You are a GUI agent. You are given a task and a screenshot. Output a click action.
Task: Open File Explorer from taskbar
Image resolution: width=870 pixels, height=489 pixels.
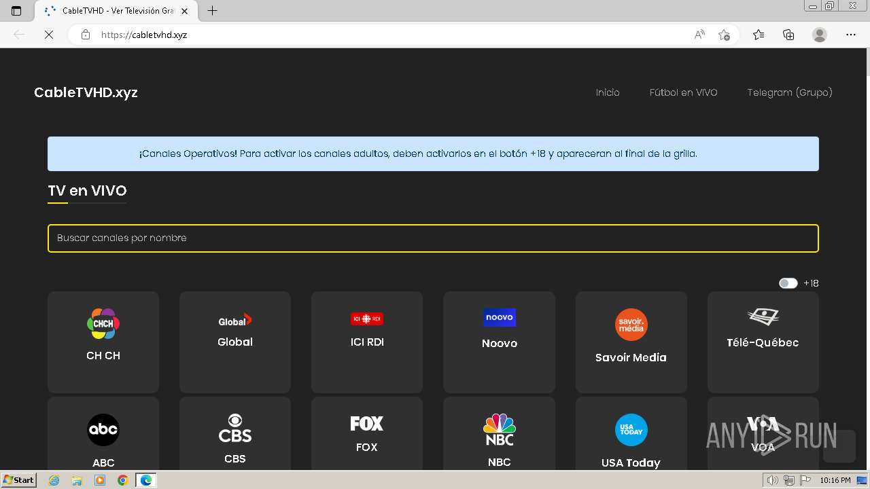coord(77,480)
